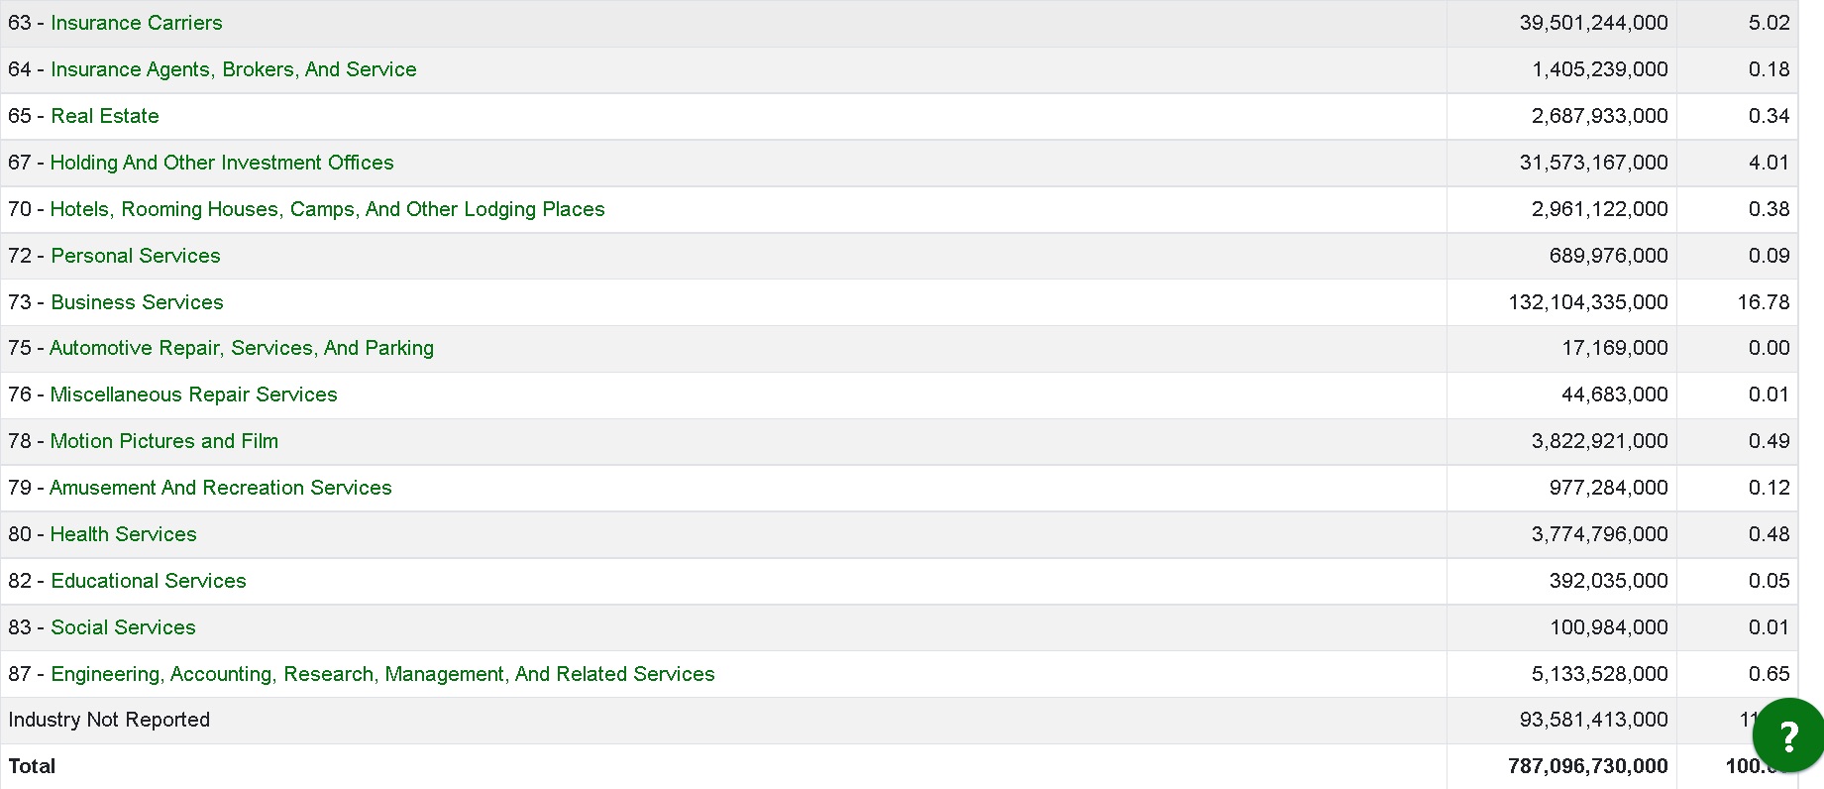
Task: Click the Real Estate industry link
Action: tap(105, 116)
